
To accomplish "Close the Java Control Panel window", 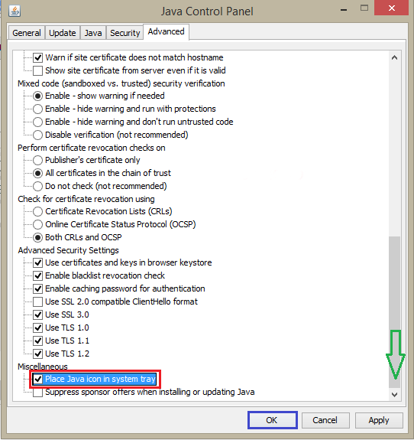I will pos(391,8).
